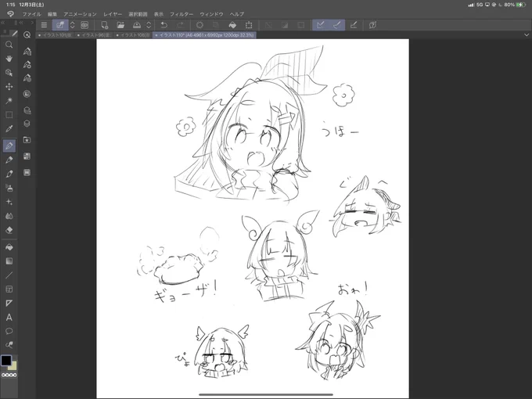Open the アニメーション menu
532x399 pixels.
[x=80, y=14]
